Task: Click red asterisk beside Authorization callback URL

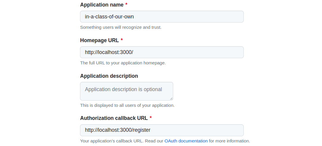Action: click(151, 118)
